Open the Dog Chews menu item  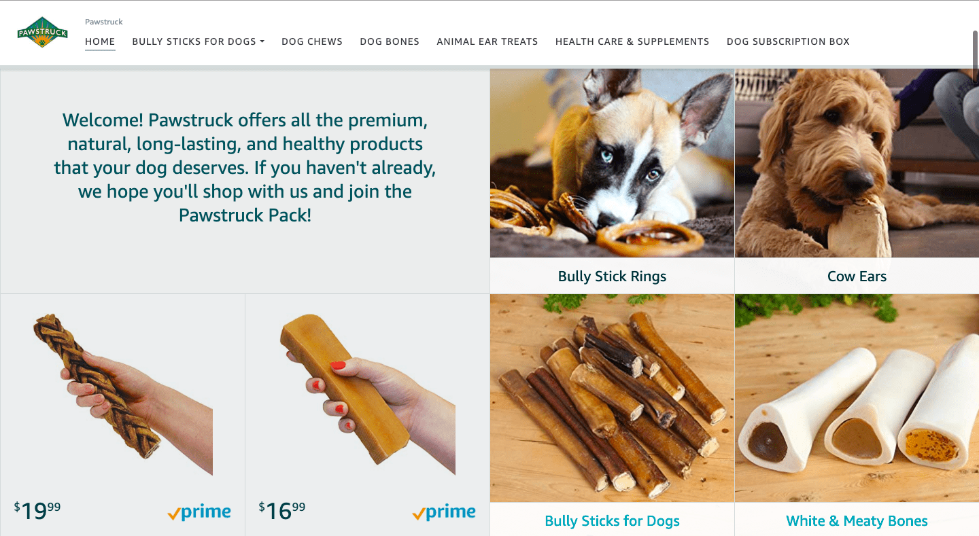click(312, 41)
